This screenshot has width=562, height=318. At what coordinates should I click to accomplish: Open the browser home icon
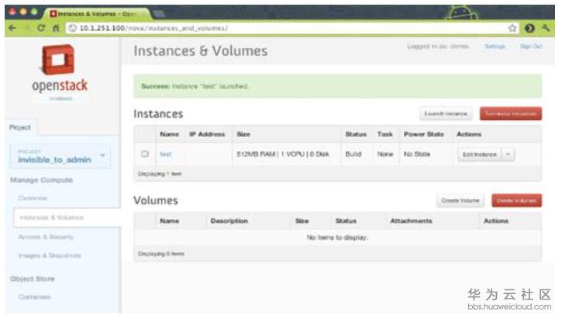(x=56, y=28)
